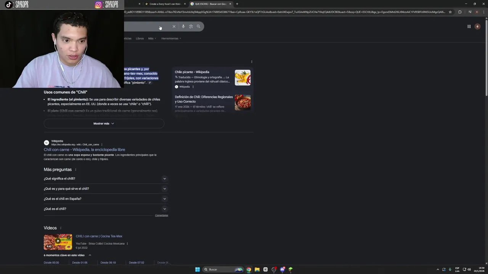
Task: Open 'Chili con carne - Wikipedia' result link
Action: click(x=84, y=150)
